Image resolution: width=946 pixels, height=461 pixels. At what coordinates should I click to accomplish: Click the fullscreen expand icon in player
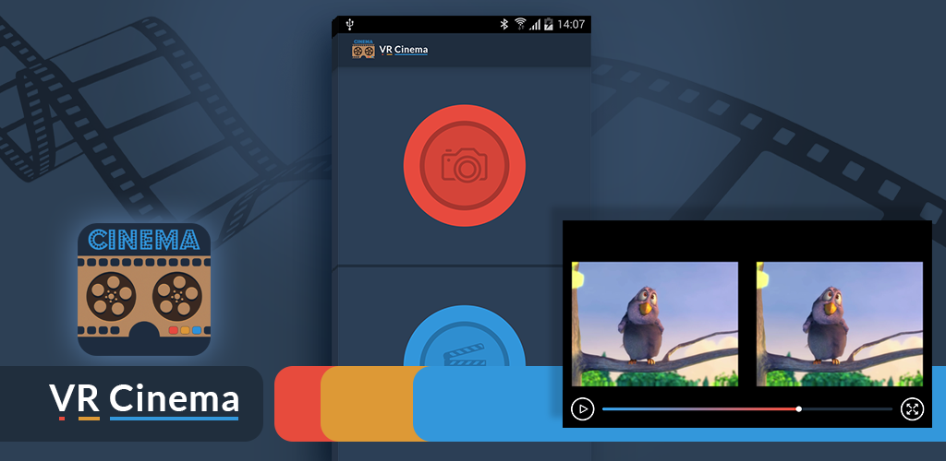tap(912, 409)
